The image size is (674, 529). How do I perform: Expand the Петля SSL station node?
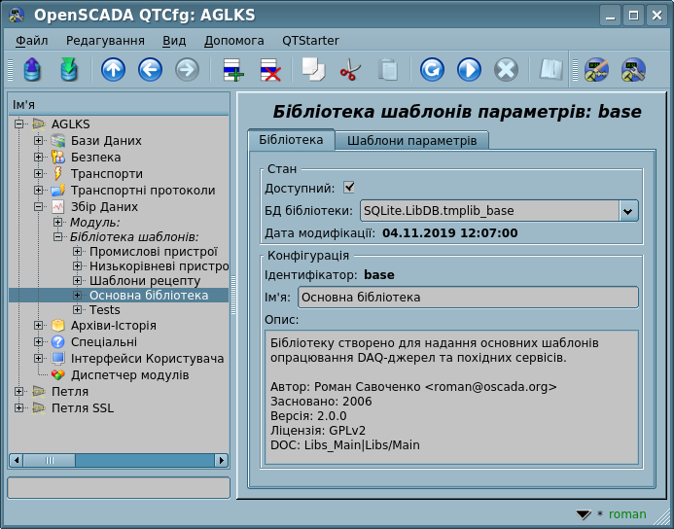[x=18, y=407]
